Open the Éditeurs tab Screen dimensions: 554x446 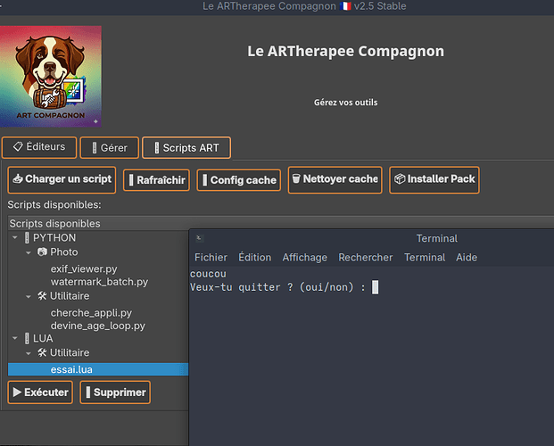tap(39, 147)
